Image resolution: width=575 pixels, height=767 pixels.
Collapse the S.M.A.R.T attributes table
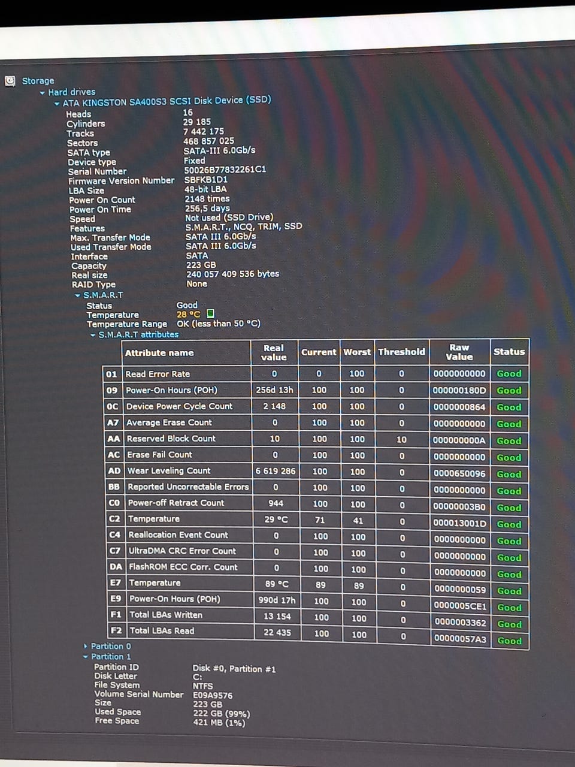coord(93,335)
